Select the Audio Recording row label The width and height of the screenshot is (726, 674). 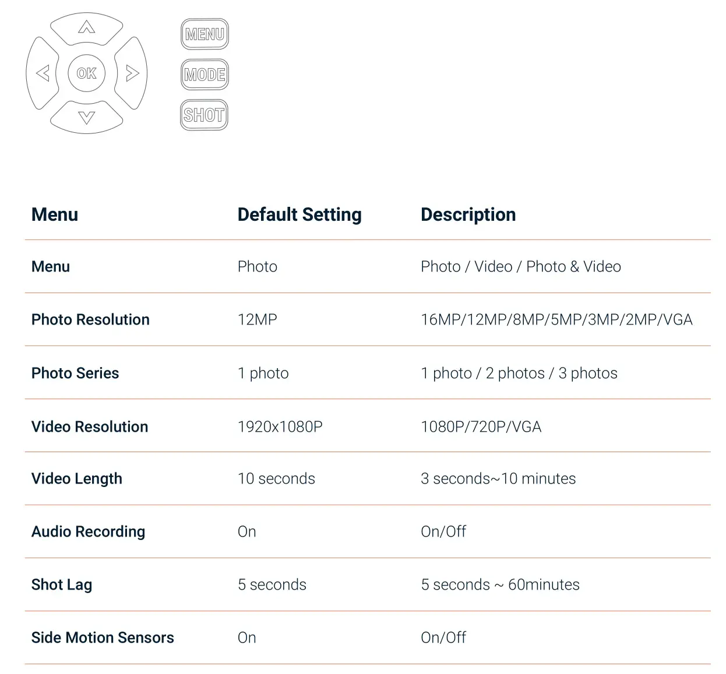click(x=88, y=531)
